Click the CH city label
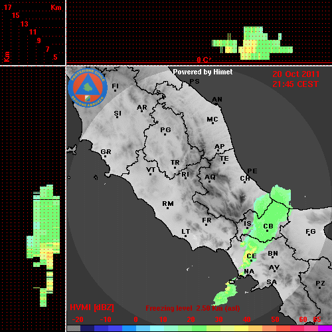Viewport: 332px width, 332px height. click(245, 178)
